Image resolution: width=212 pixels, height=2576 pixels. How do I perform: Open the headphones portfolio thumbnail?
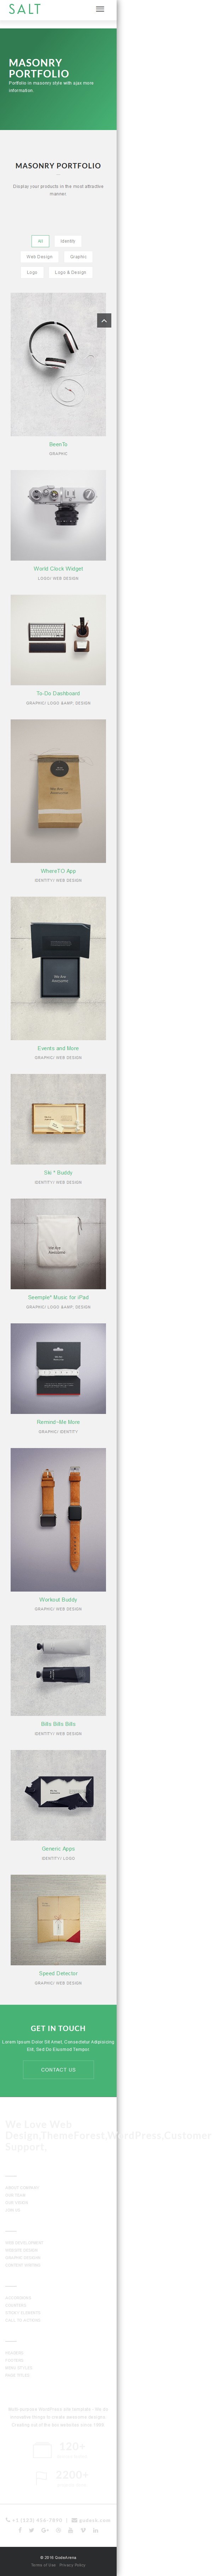click(x=58, y=364)
